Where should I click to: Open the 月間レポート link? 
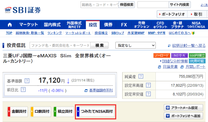pyautogui.click(x=196, y=67)
